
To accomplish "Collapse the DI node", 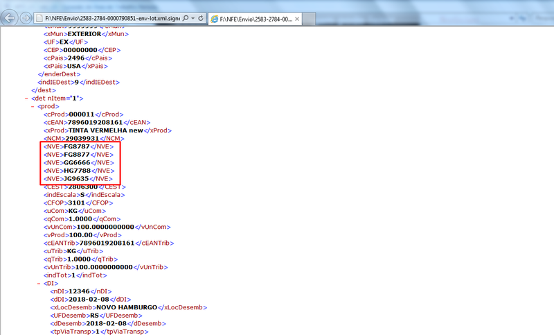I will coord(39,284).
